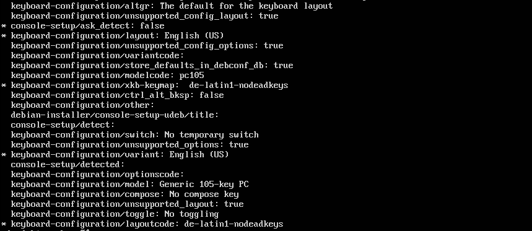The height and width of the screenshot is (231, 532).
Task: Click the keyboard-configuration/variantcode line
Action: [x=97, y=55]
